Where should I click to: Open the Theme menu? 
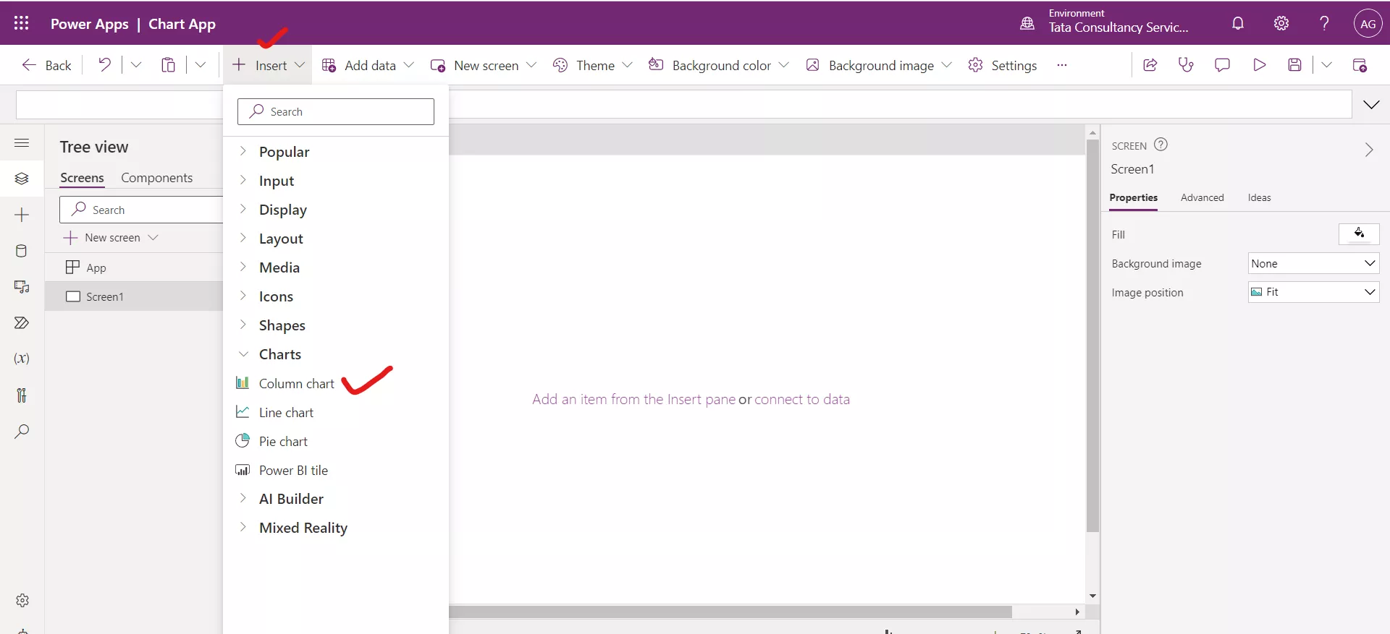(x=592, y=65)
